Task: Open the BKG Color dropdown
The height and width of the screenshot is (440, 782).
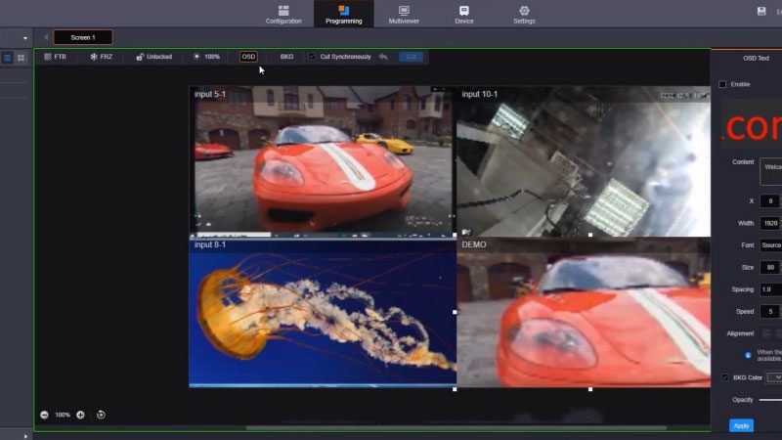Action: click(x=774, y=377)
